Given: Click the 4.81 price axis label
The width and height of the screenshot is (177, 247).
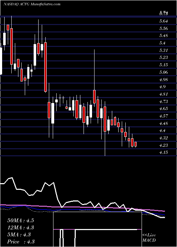Looking at the screenshot, I should pos(164,94).
